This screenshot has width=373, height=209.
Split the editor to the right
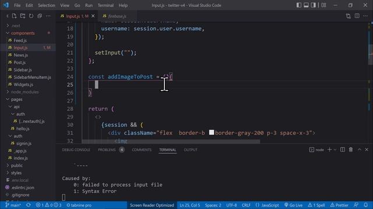point(357,16)
